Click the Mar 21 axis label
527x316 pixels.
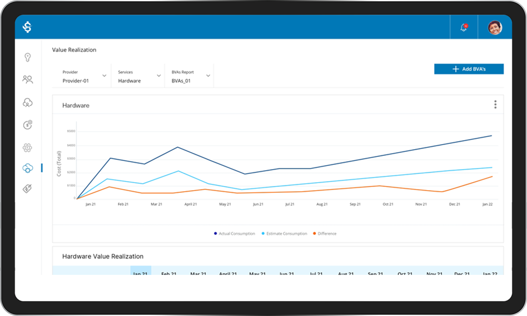coord(157,204)
